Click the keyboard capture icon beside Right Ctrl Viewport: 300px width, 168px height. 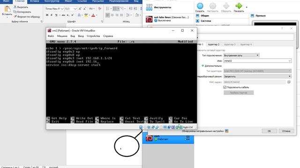tap(181, 127)
